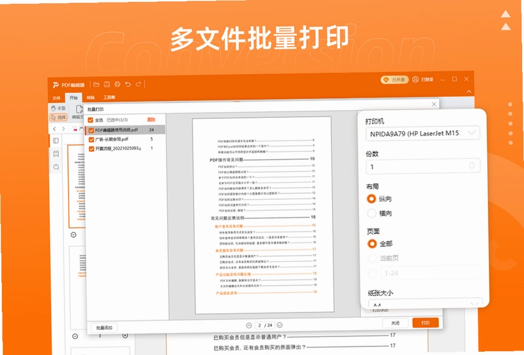Screen dimensions: 524x355
Task: Open the 纸张大小 paper size dropdown
Action: 425,303
